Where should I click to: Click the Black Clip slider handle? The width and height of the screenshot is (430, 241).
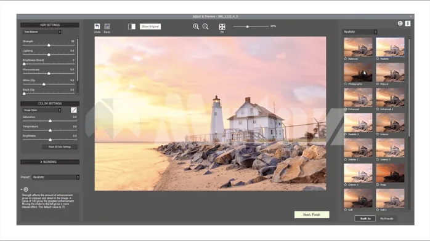(x=24, y=93)
